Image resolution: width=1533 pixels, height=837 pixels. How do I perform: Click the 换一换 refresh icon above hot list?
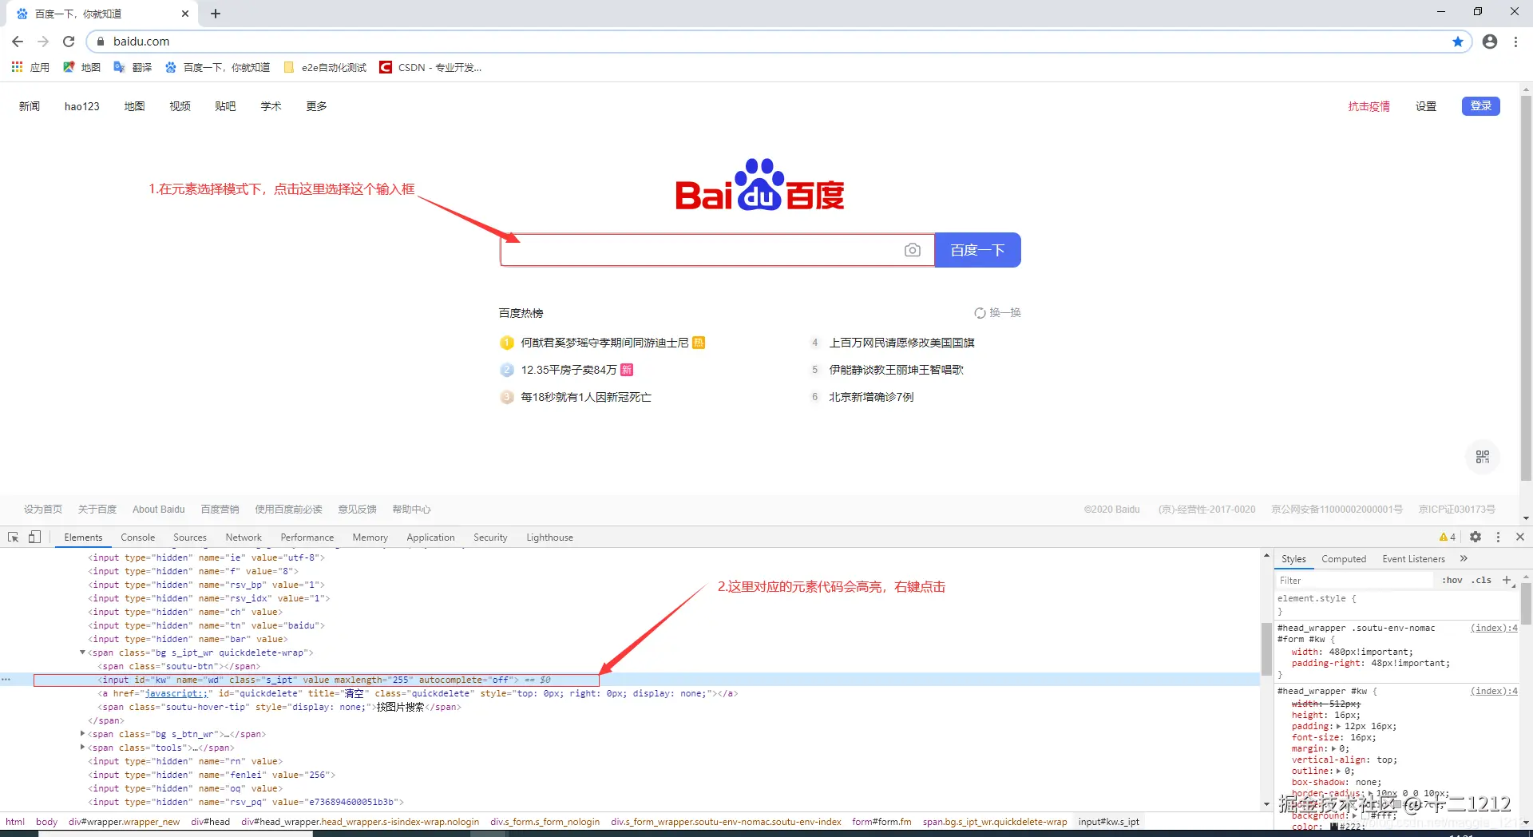(x=980, y=312)
